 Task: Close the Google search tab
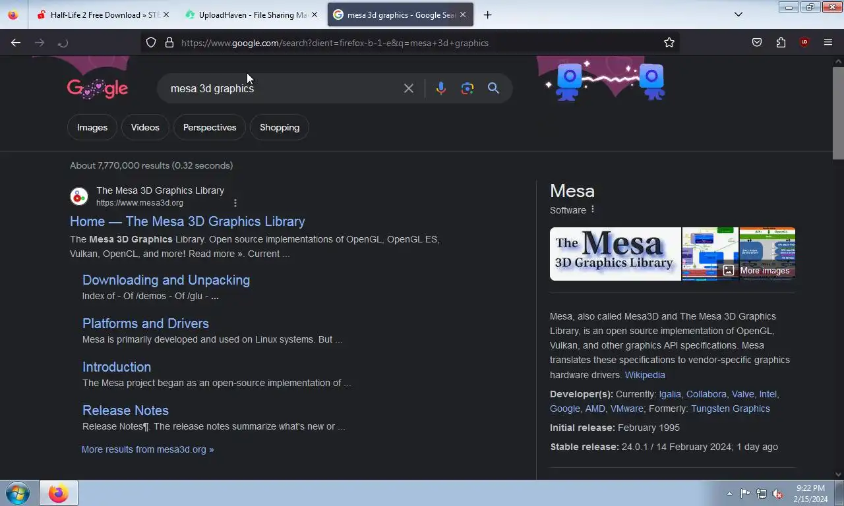click(463, 14)
